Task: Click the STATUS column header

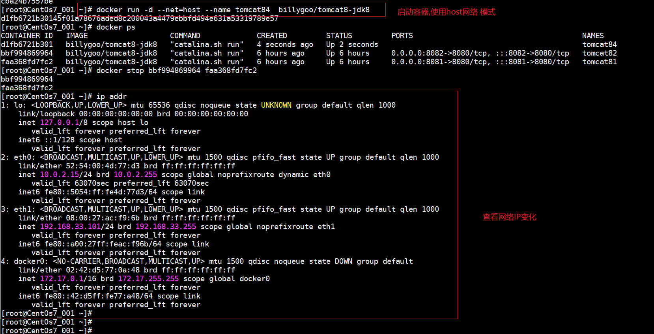Action: pyautogui.click(x=339, y=36)
